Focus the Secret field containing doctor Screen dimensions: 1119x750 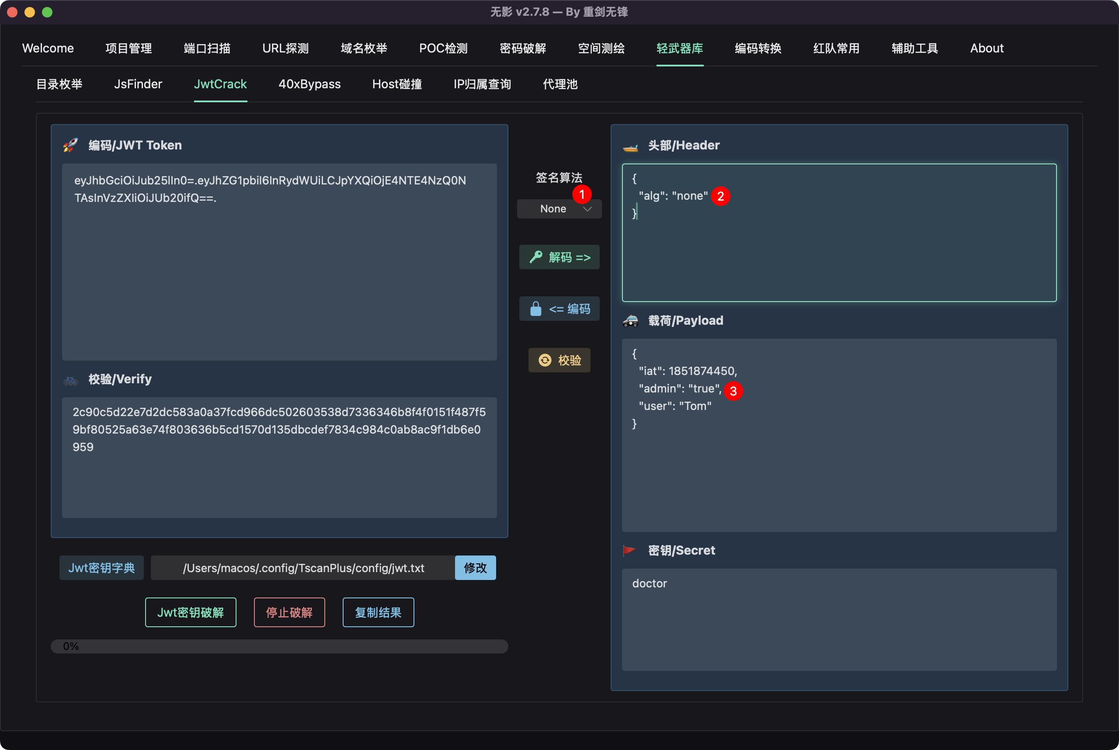point(839,620)
